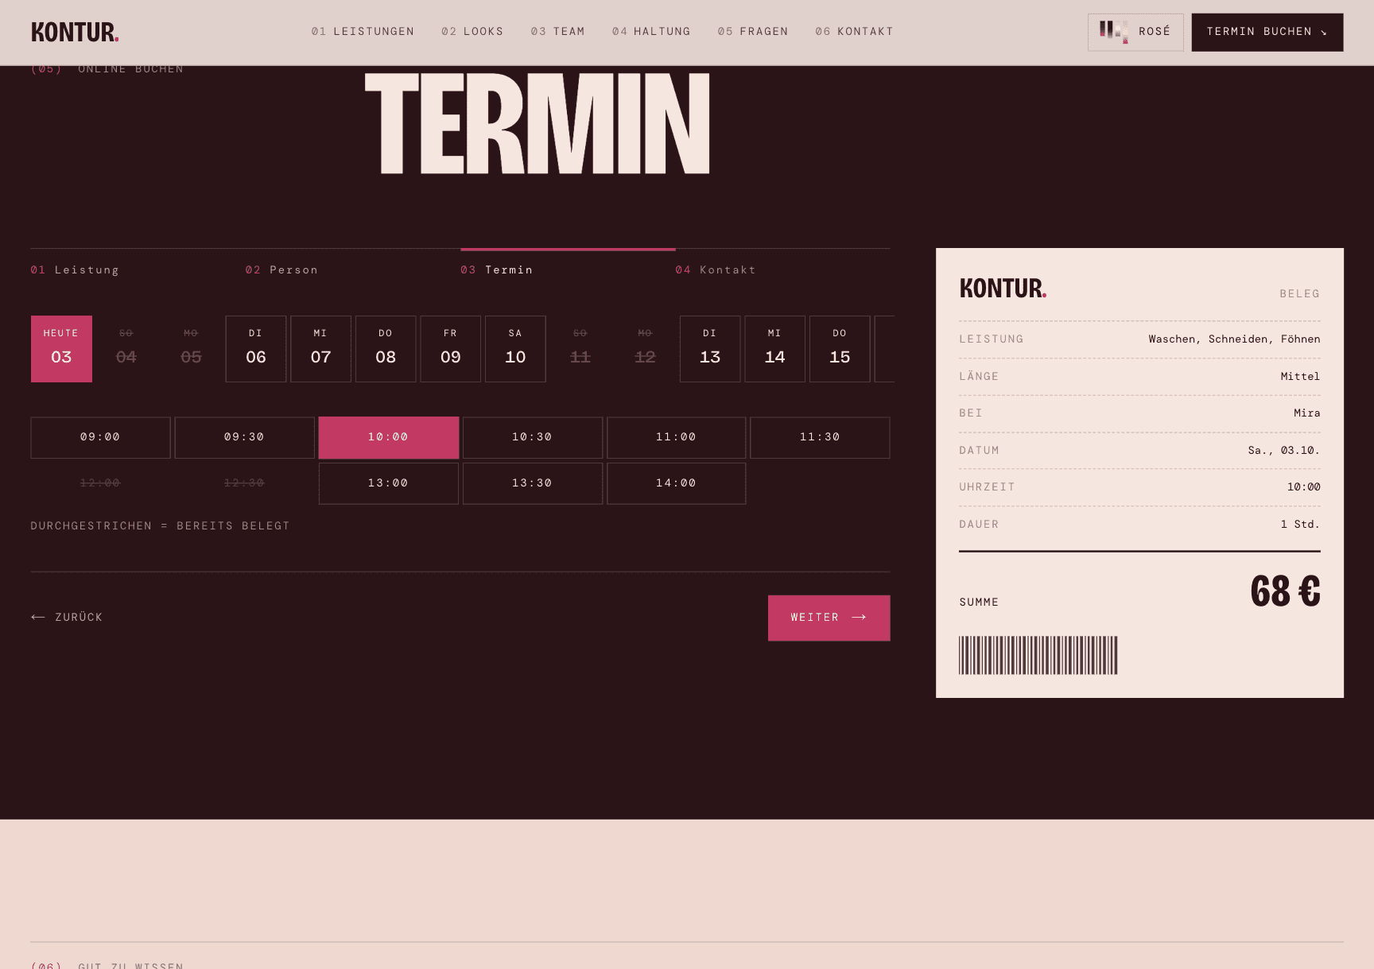
Task: Open the 03 Team nav item
Action: coord(558,32)
